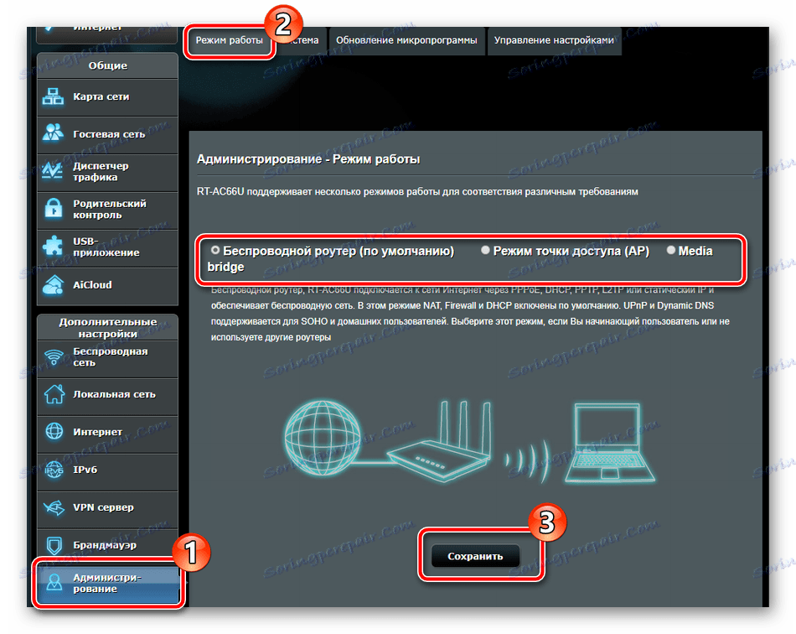Open Карта сети menu entry

pos(107,97)
